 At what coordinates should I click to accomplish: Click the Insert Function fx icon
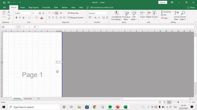[x=35, y=27]
